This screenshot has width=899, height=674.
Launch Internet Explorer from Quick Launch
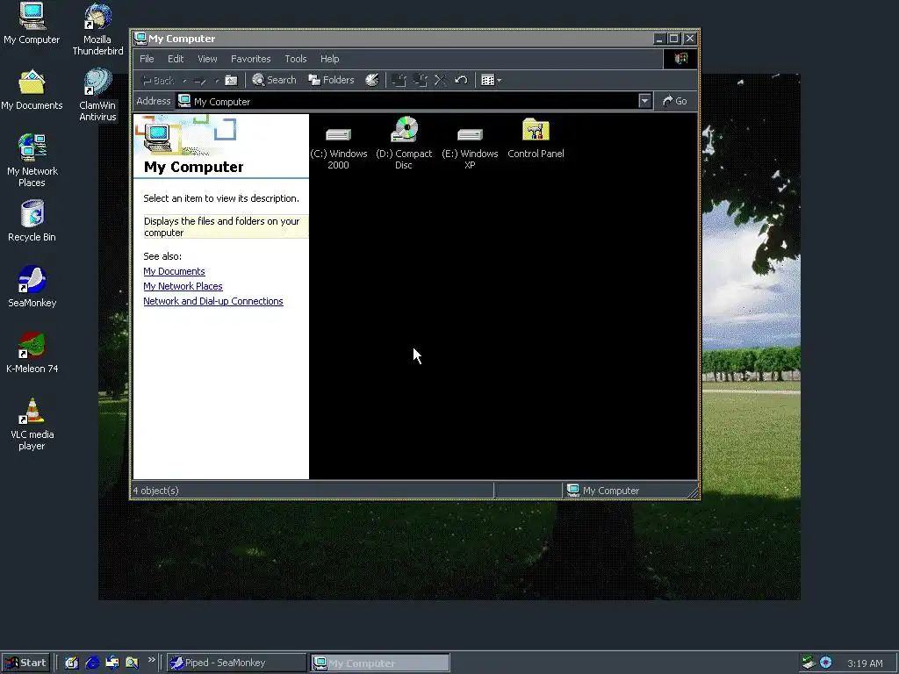[x=91, y=663]
